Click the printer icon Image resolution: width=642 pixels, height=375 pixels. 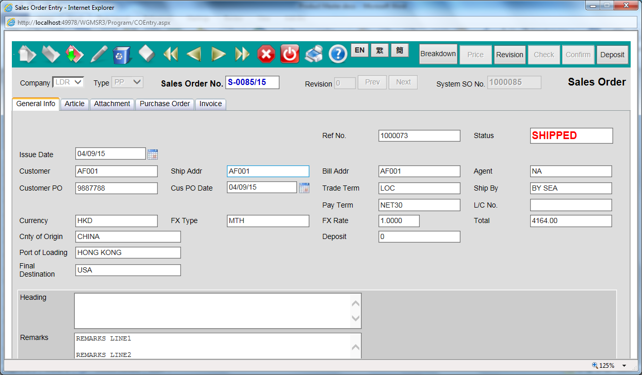pos(314,54)
